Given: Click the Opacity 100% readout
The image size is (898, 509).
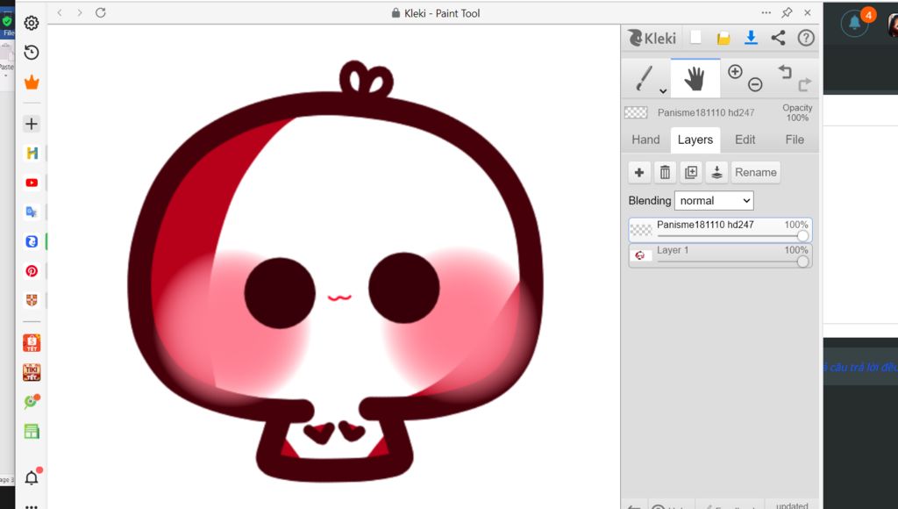Looking at the screenshot, I should pos(797,112).
